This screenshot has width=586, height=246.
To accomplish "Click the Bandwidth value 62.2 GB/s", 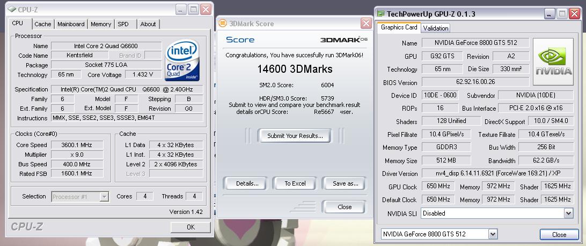I will pyautogui.click(x=546, y=160).
